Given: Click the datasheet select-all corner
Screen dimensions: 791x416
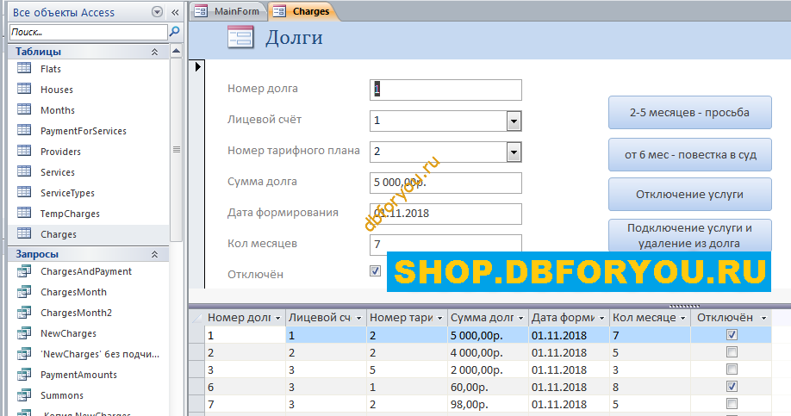Looking at the screenshot, I should (196, 318).
